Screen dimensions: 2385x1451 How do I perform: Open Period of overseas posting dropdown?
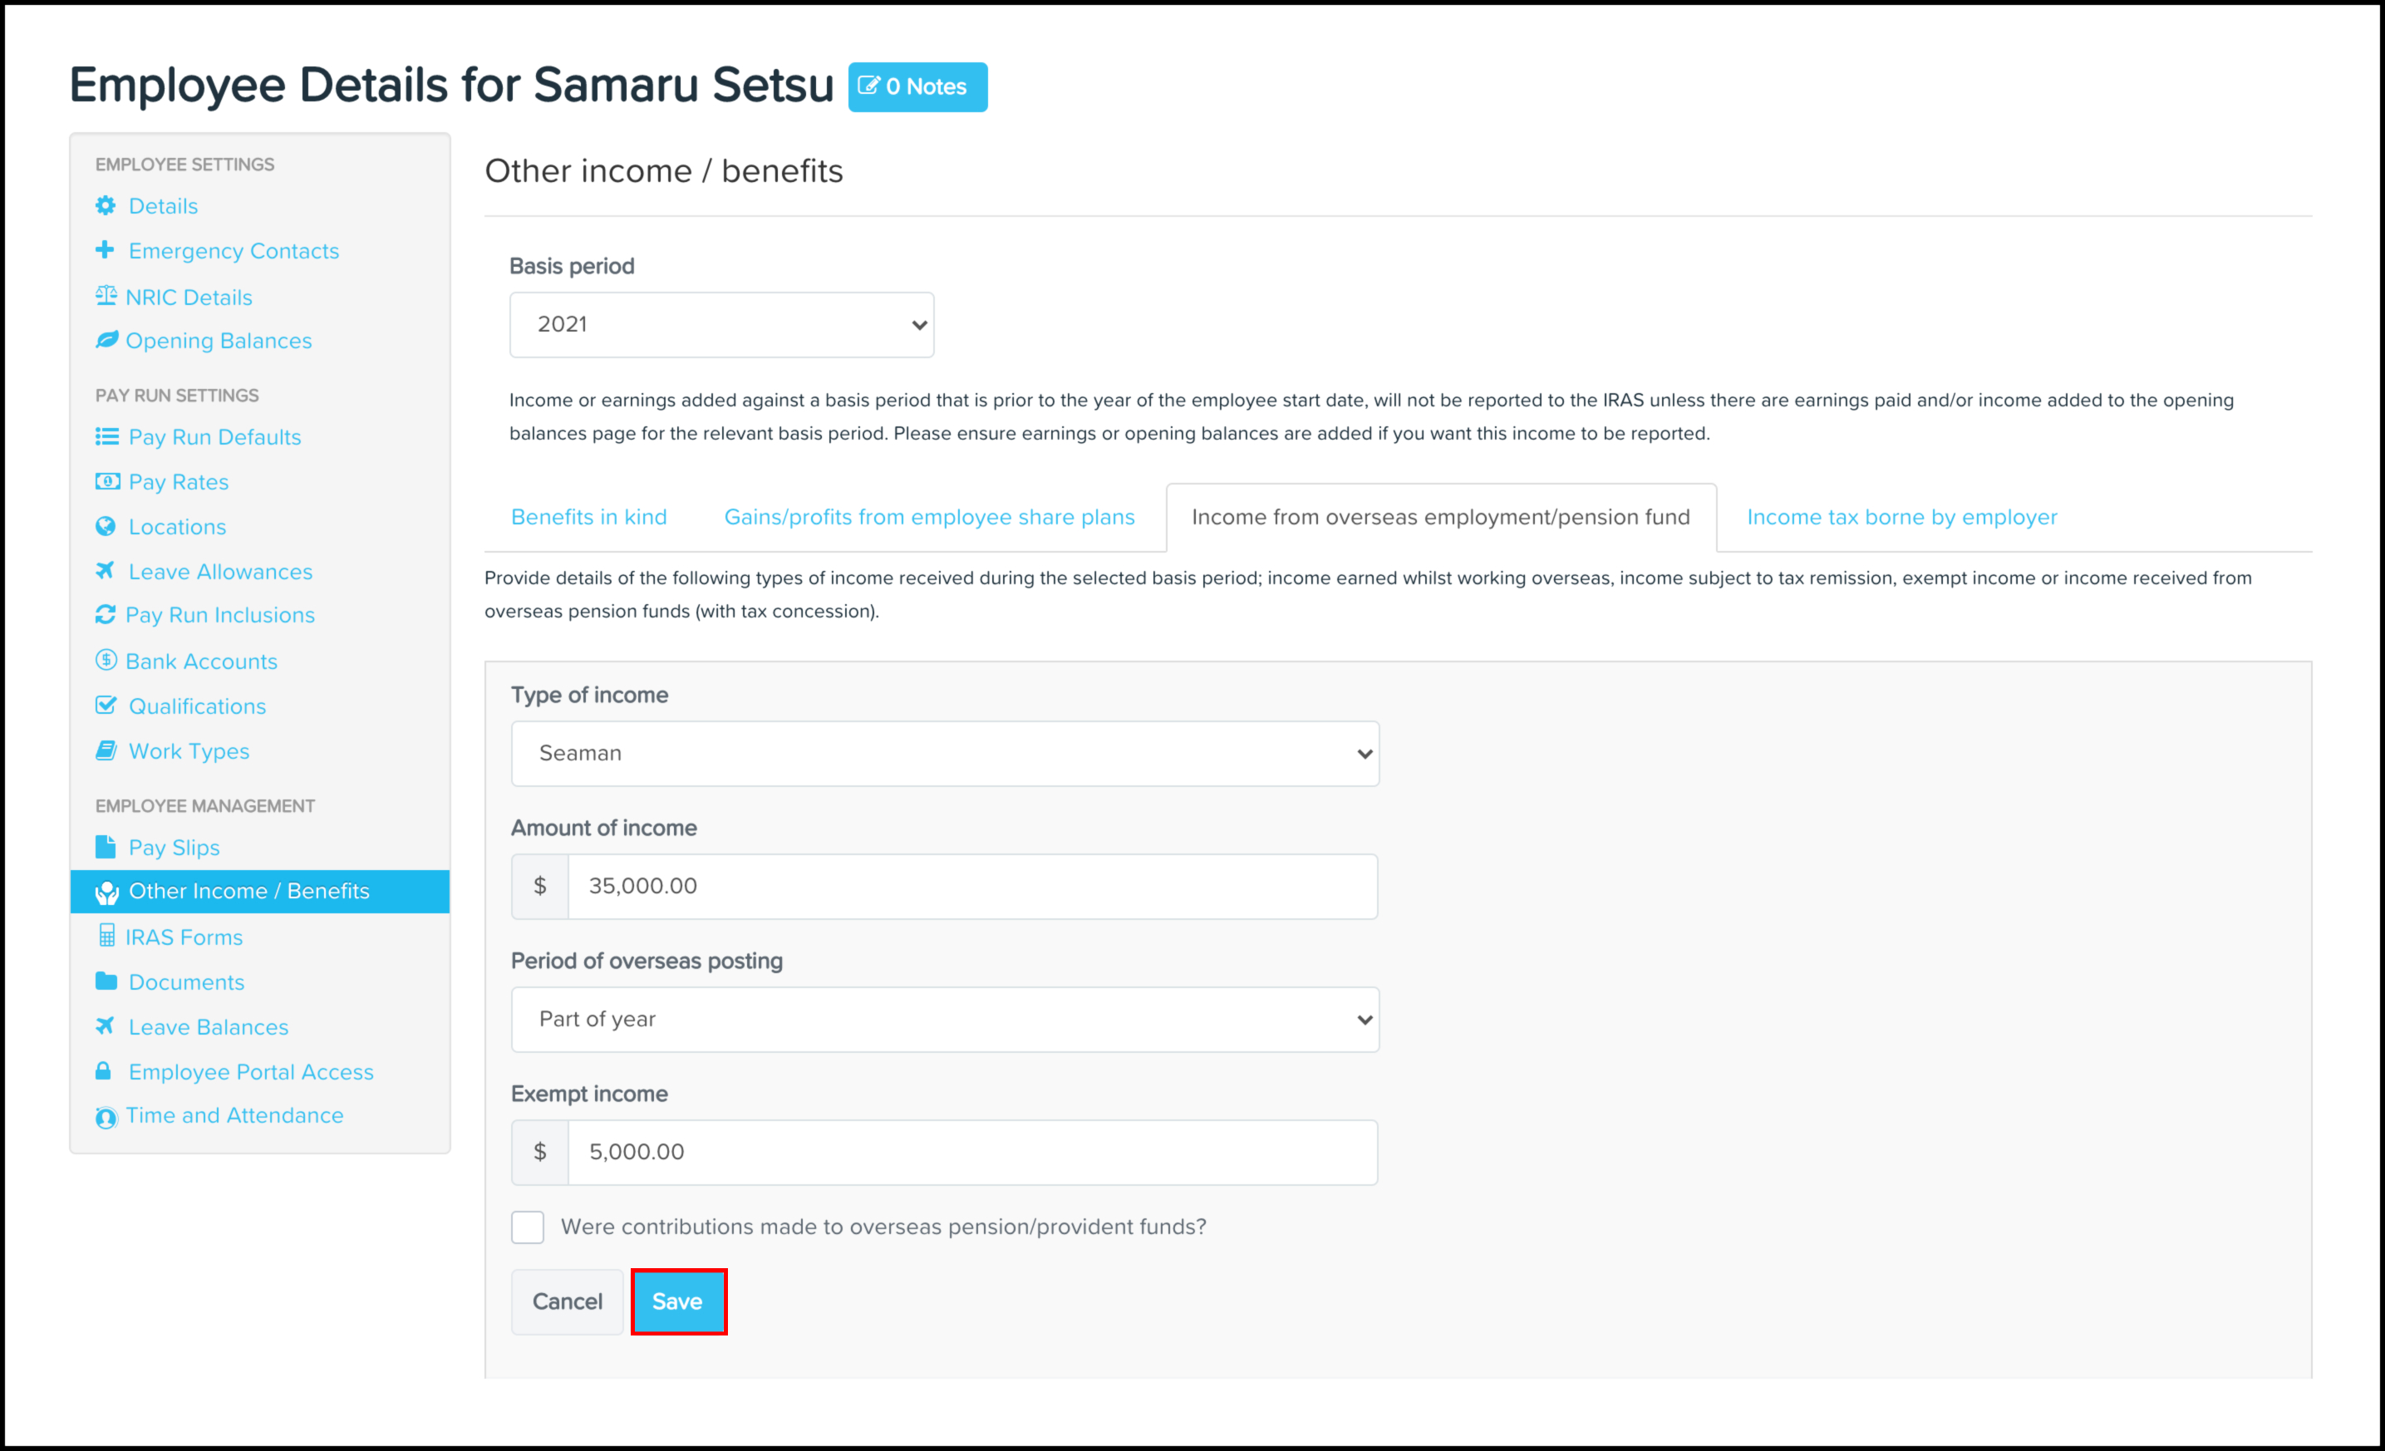click(945, 1020)
